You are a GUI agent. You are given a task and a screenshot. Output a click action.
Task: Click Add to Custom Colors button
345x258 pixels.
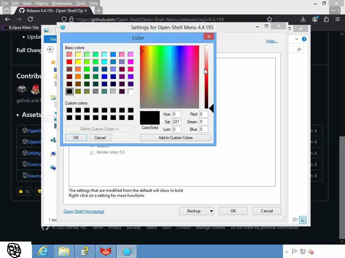[x=175, y=137]
